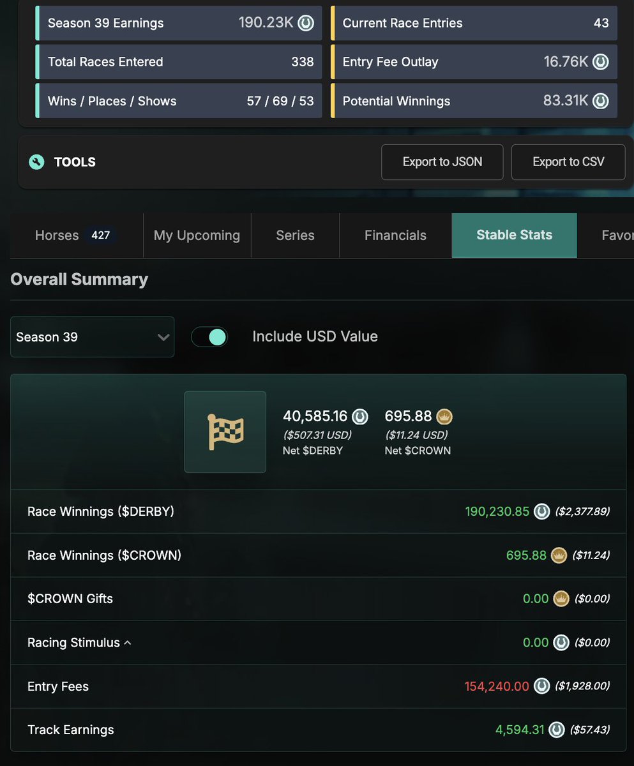Click the $CROWN Gifts row label
Screen dimensions: 634x766
point(70,599)
